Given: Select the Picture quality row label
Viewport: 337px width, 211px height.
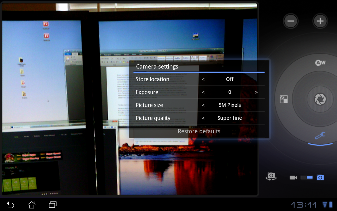Looking at the screenshot, I should coord(153,118).
